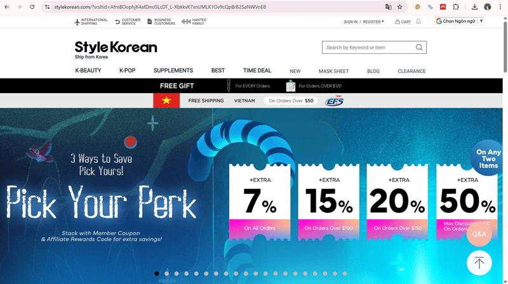Open the BLOG menu item
This screenshot has width=508, height=284.
point(373,71)
